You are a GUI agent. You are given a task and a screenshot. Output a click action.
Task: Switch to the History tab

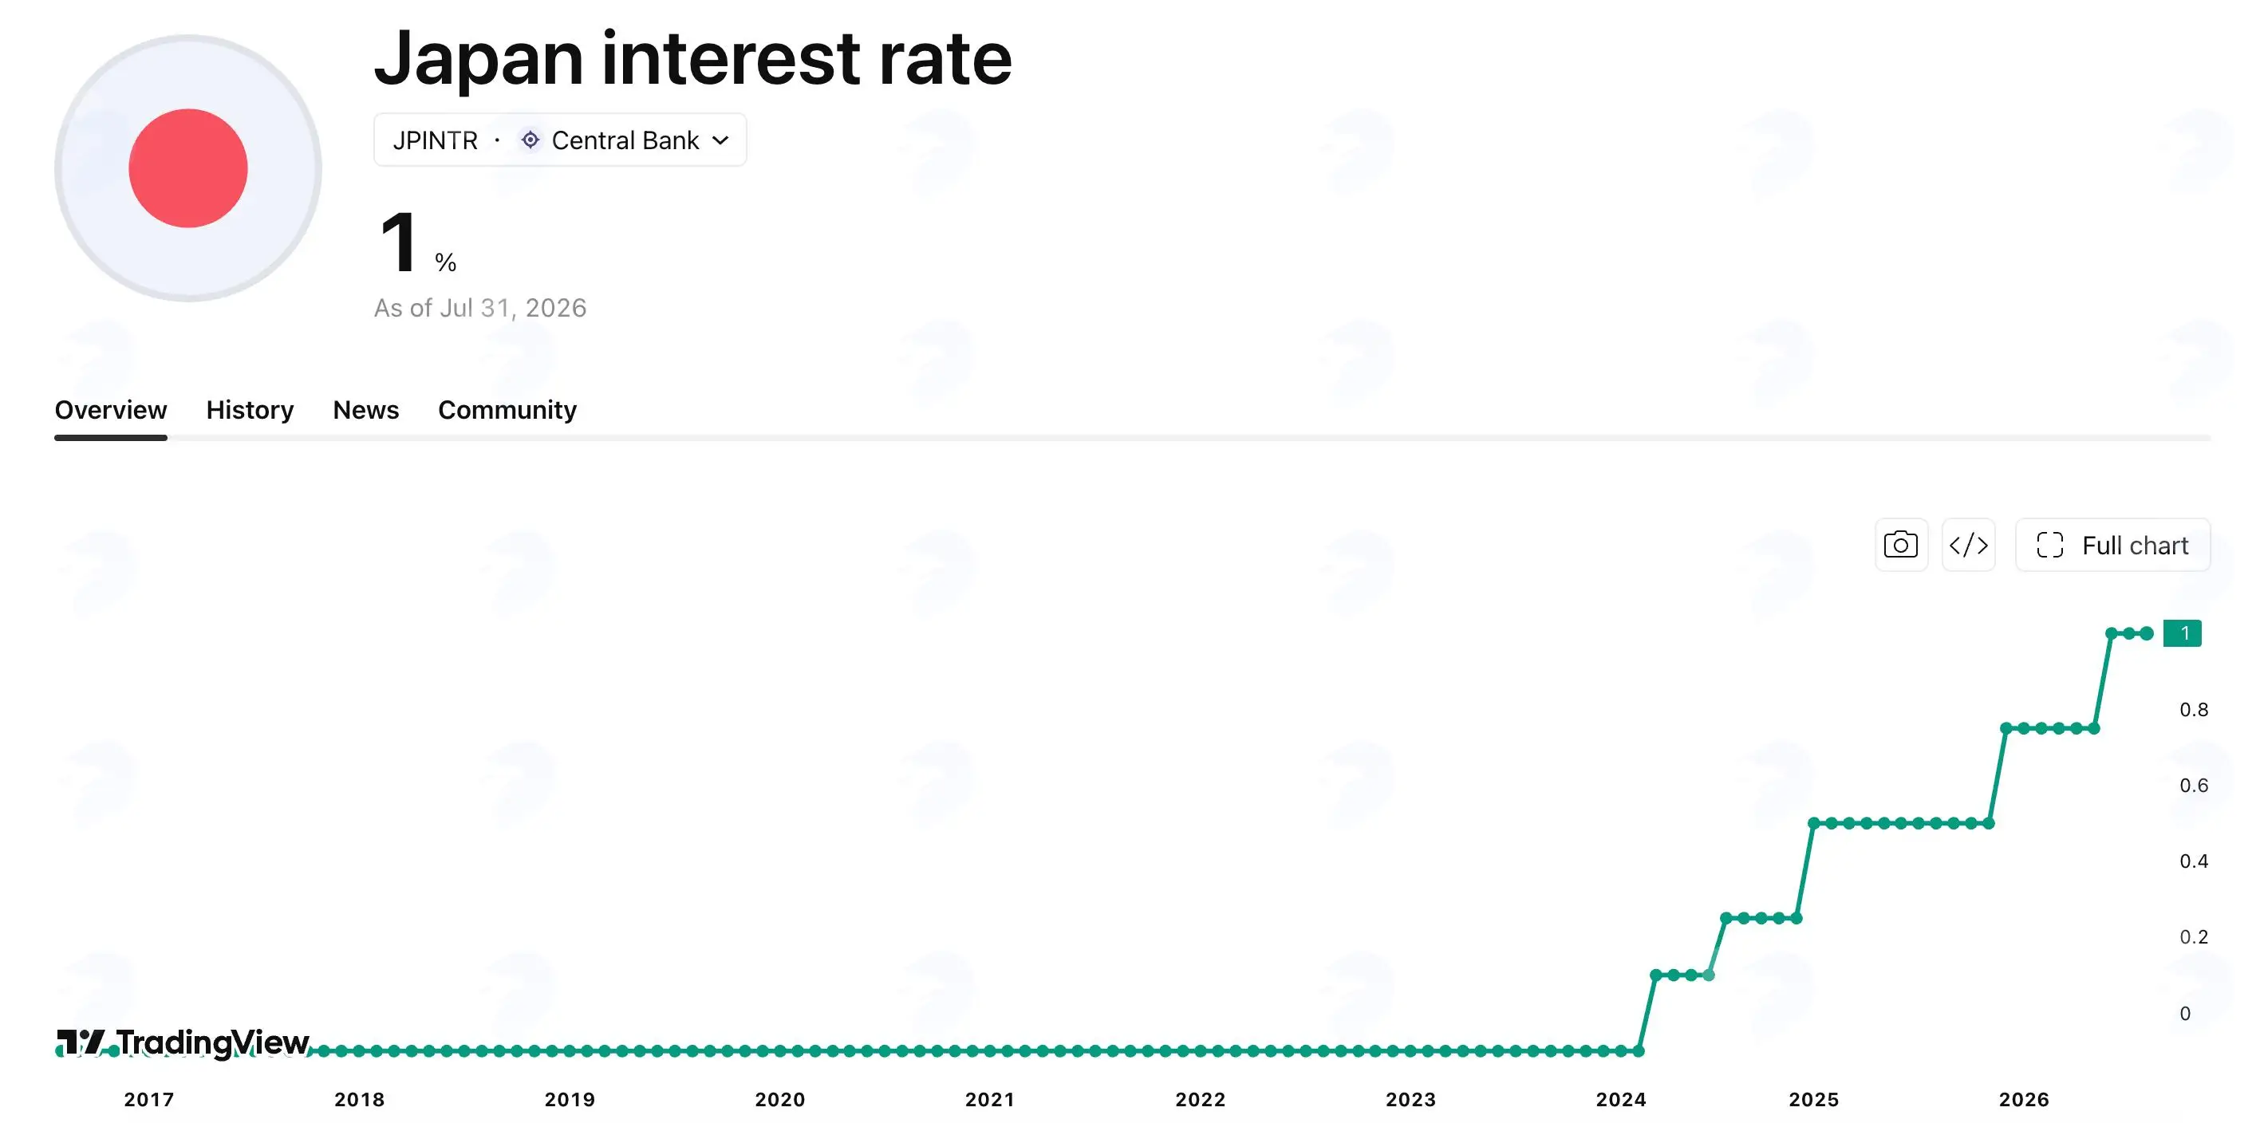click(x=250, y=410)
